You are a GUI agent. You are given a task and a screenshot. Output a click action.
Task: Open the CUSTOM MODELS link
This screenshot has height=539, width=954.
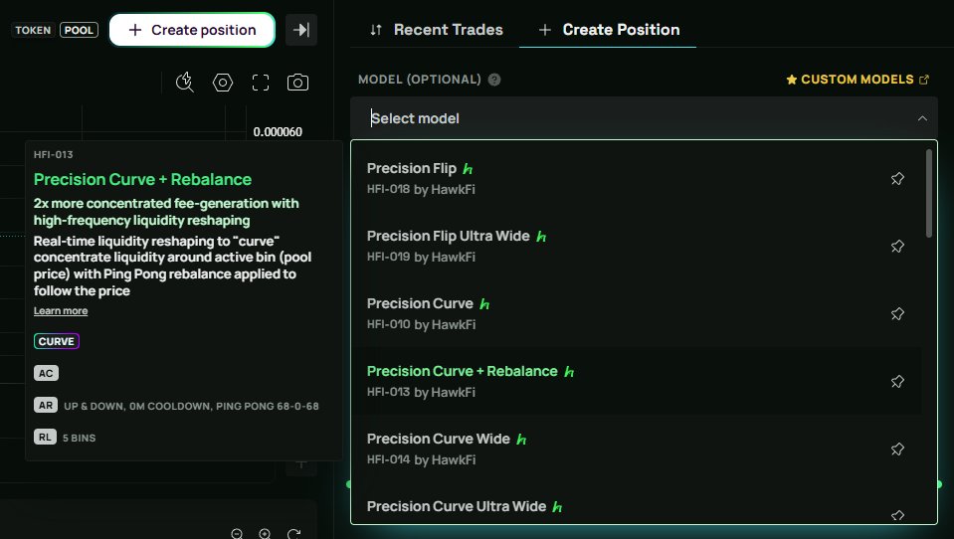click(858, 80)
